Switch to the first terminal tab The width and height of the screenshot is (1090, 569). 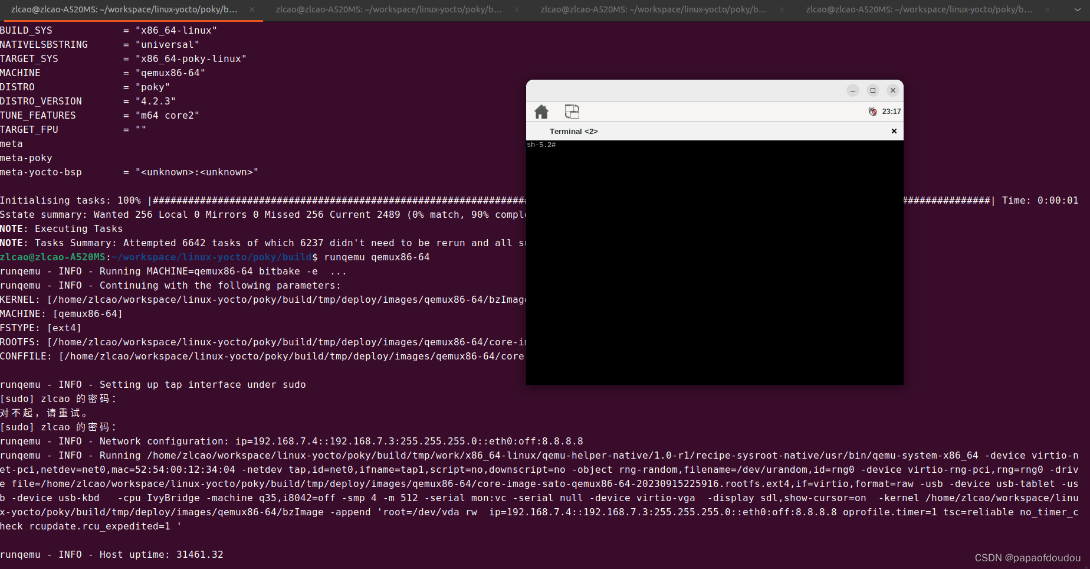(x=124, y=9)
